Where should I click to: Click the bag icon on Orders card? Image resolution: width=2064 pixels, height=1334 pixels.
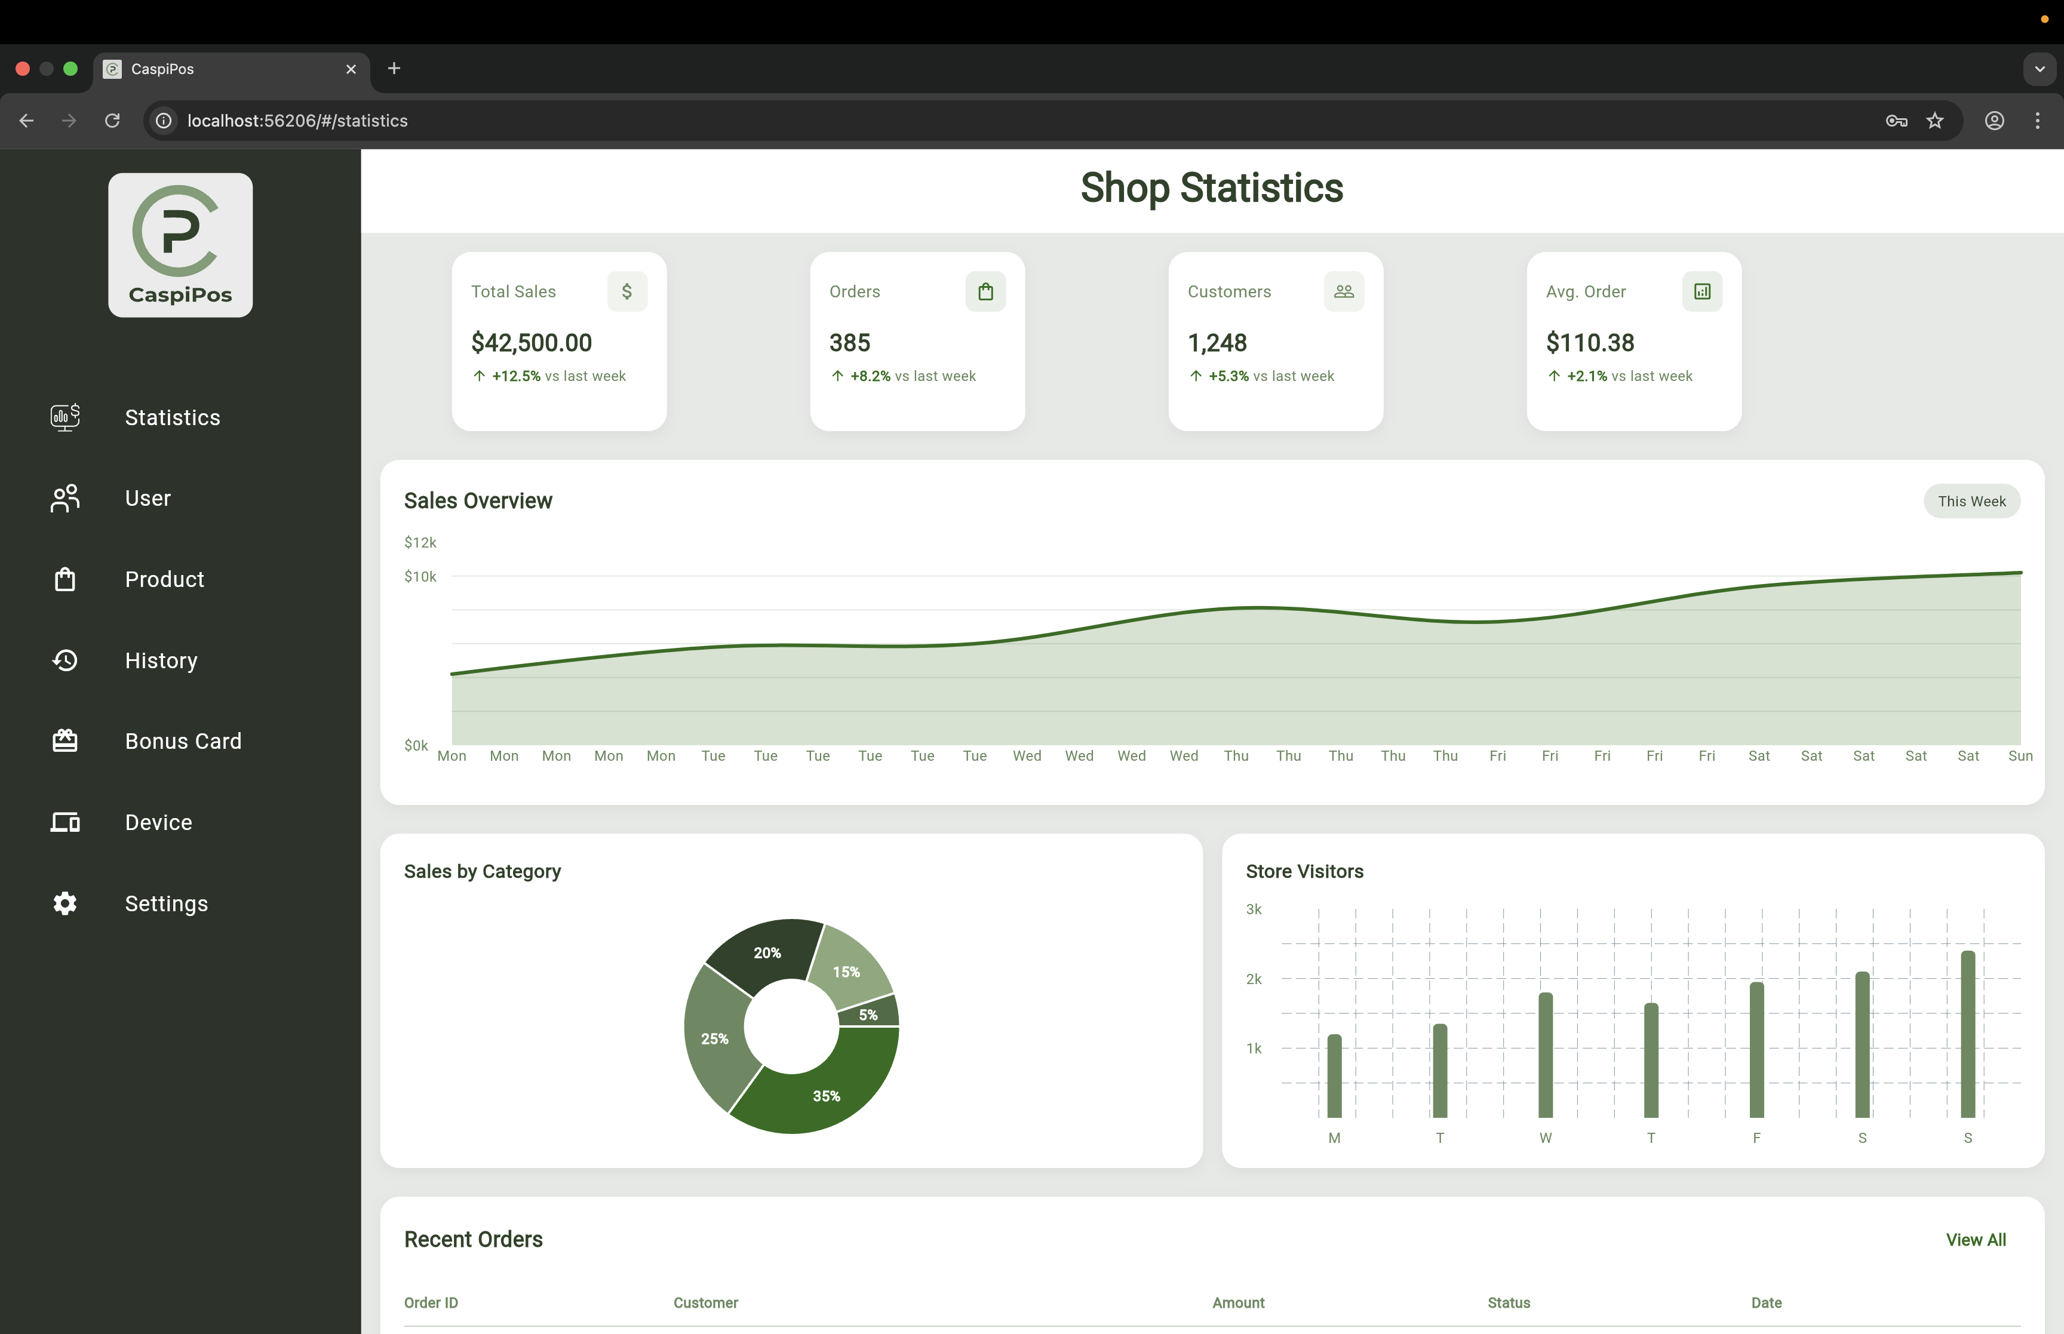click(x=985, y=292)
